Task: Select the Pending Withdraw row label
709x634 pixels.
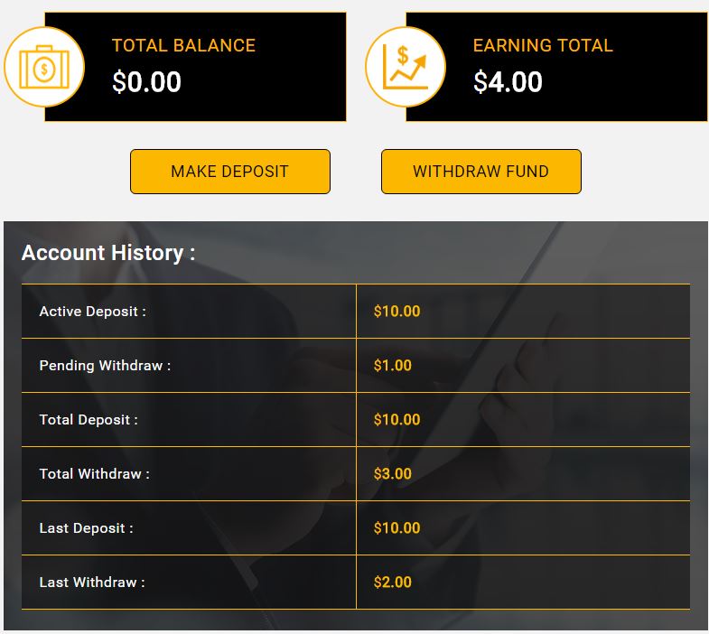Action: coord(105,366)
